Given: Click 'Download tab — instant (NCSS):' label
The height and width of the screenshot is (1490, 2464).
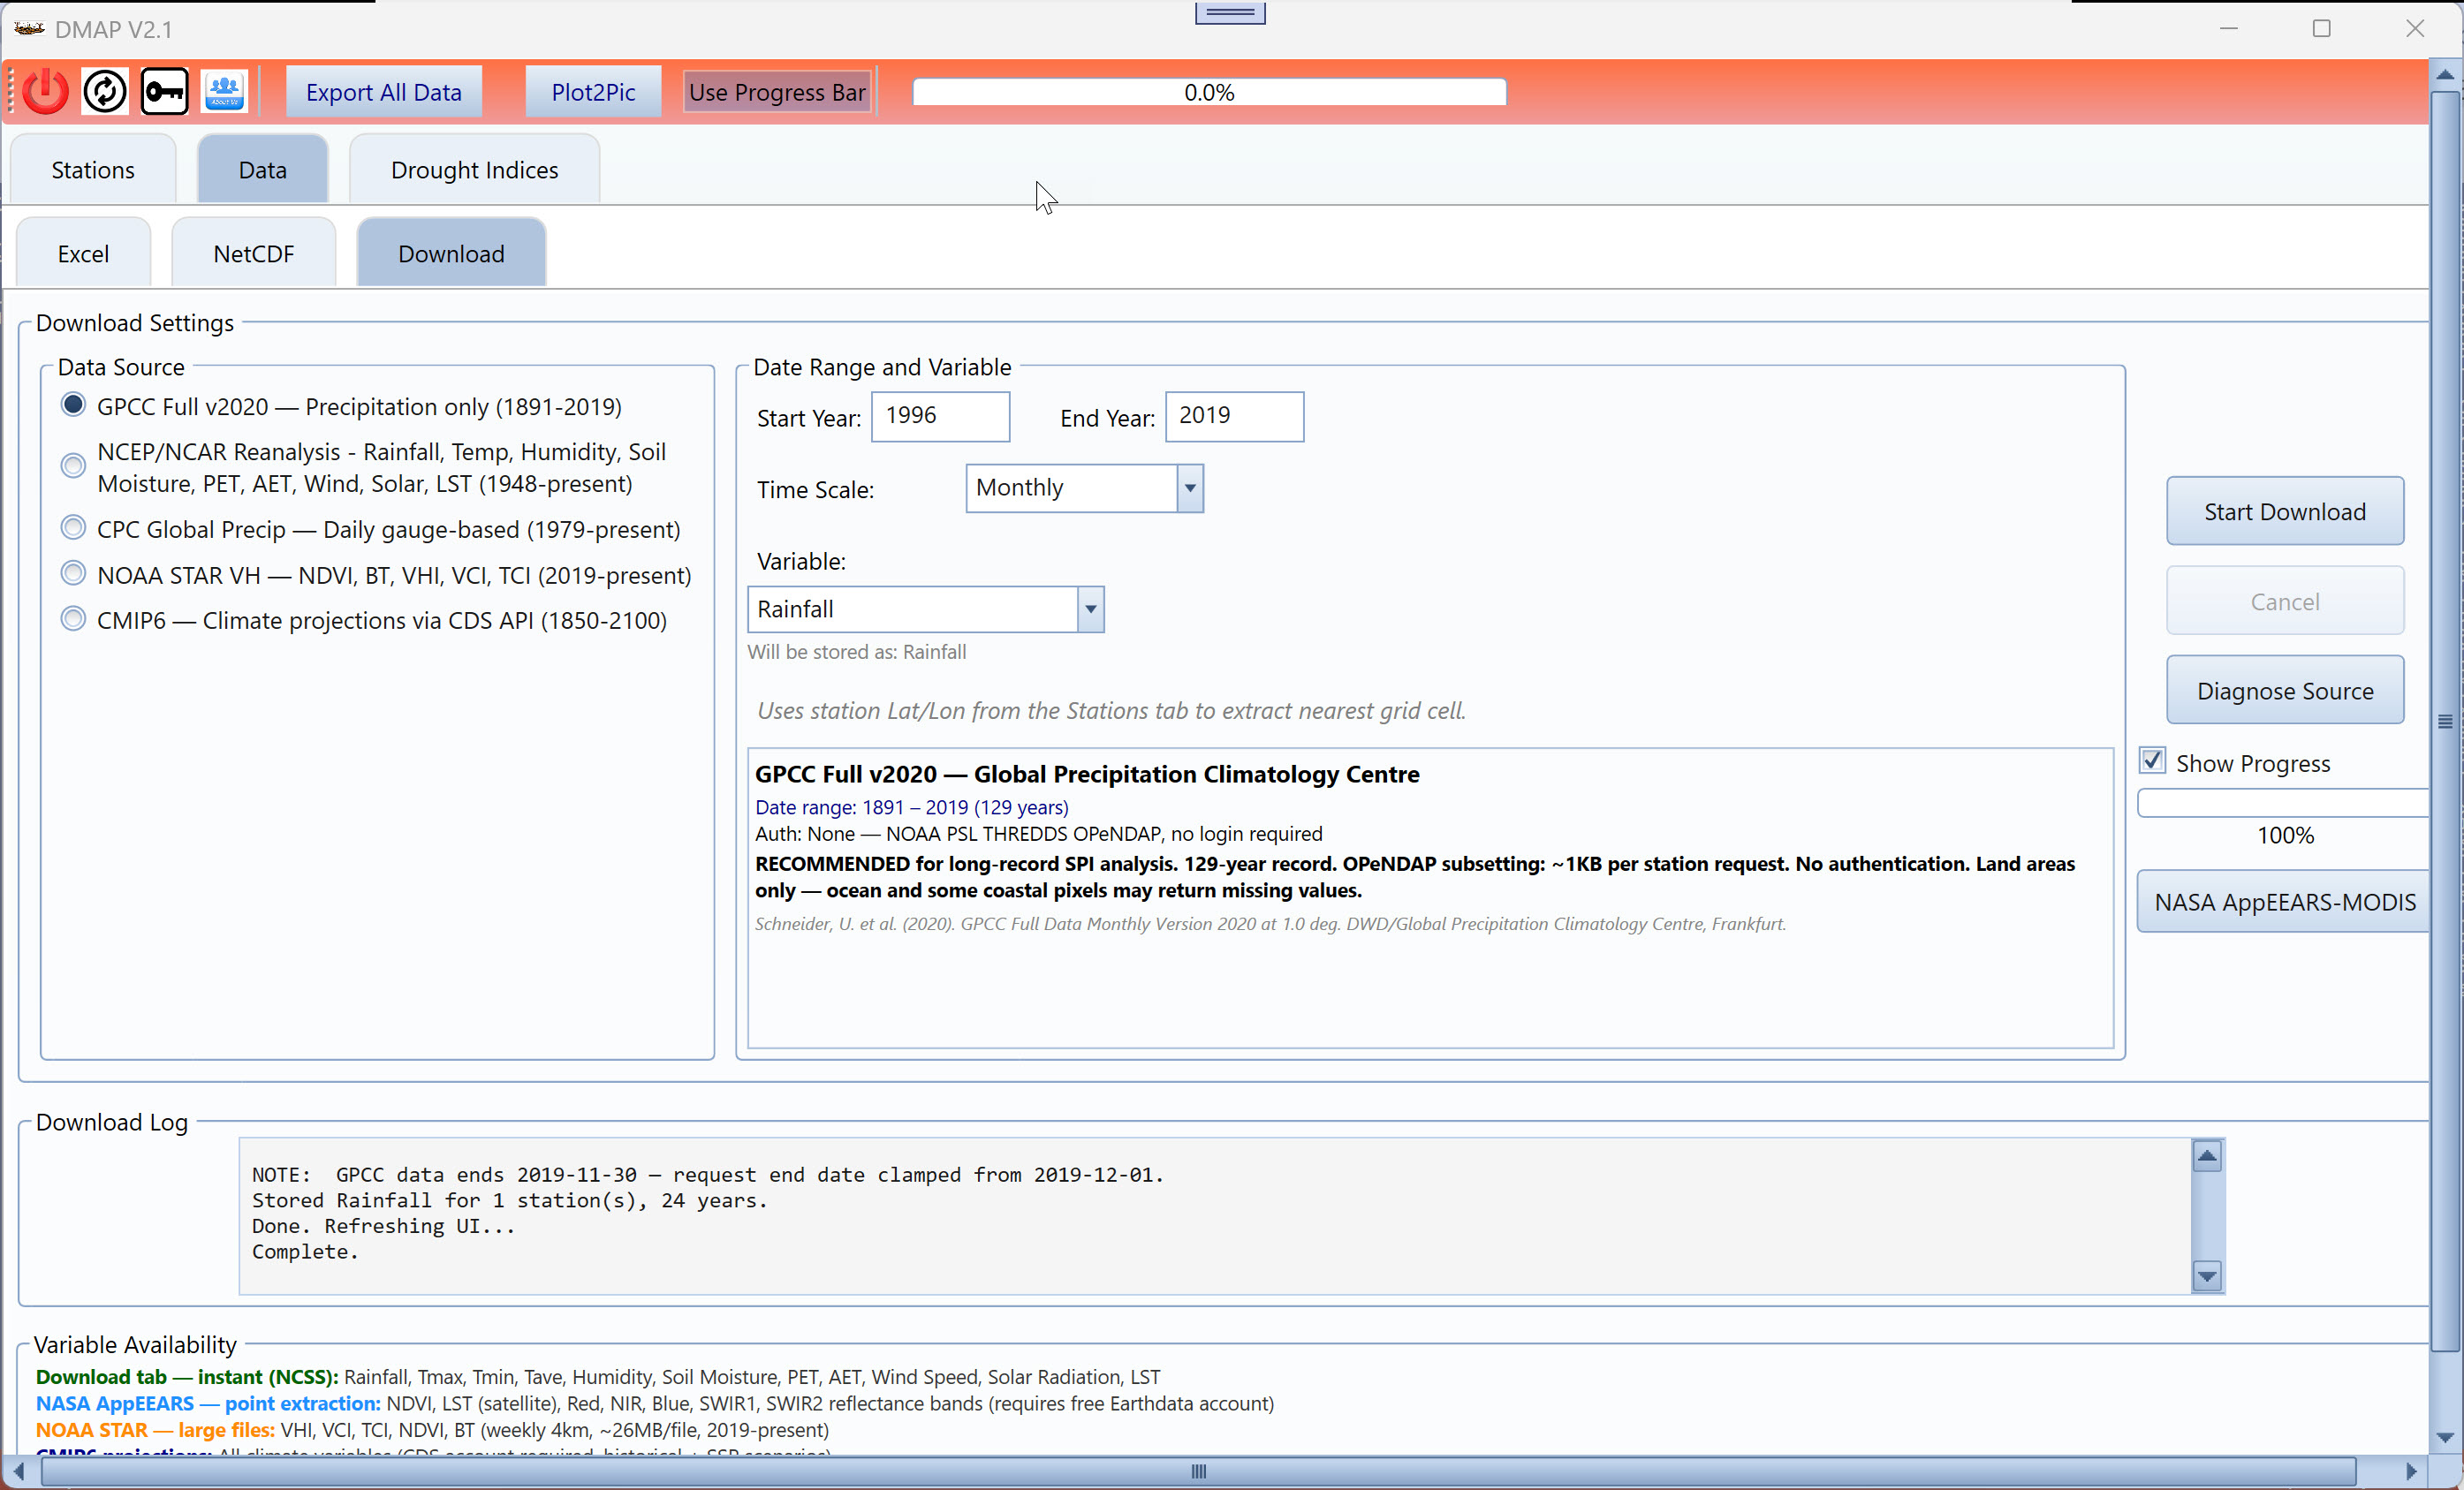Looking at the screenshot, I should click(187, 1377).
